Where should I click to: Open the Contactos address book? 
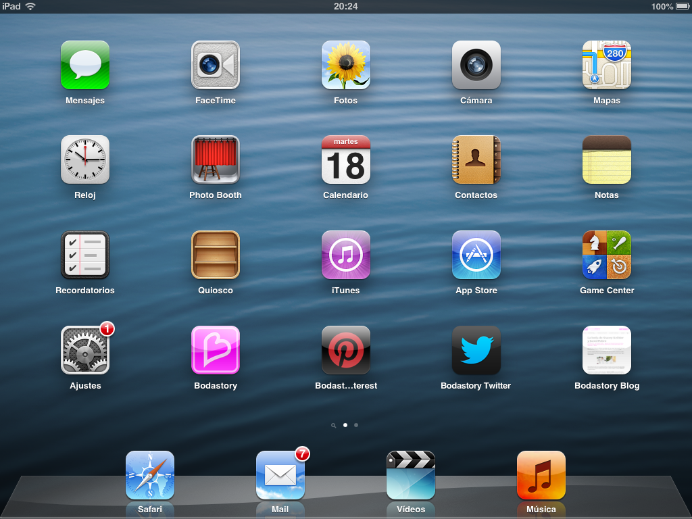(x=476, y=159)
